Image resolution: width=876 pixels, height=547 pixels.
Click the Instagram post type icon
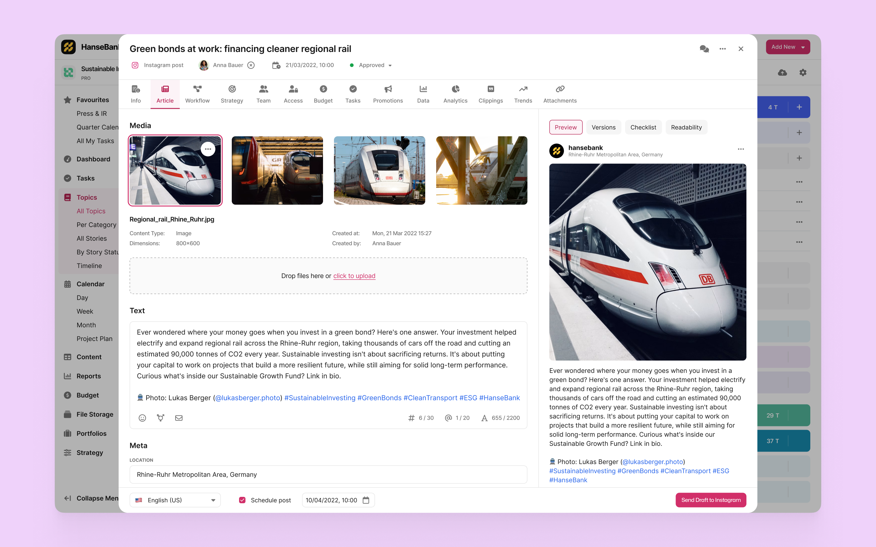[x=135, y=65]
